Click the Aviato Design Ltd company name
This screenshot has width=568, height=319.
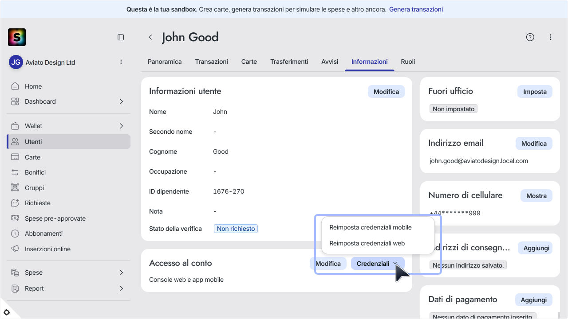(x=50, y=62)
